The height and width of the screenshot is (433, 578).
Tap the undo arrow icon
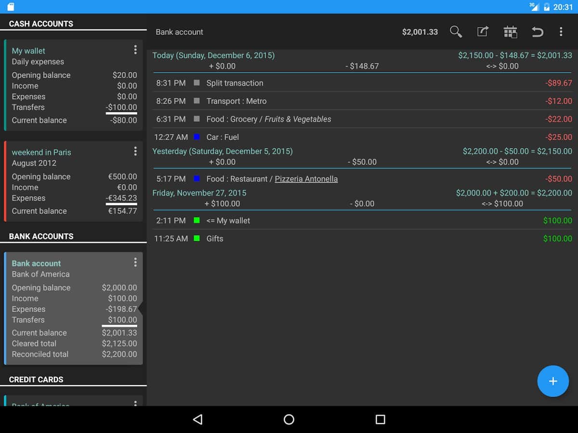[x=537, y=32]
